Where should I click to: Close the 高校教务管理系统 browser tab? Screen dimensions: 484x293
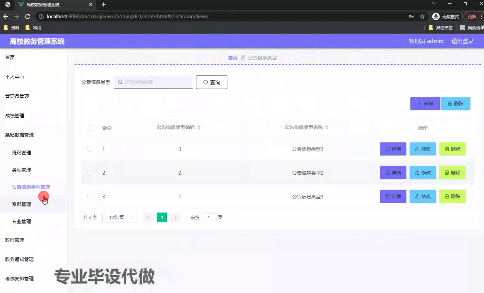pyautogui.click(x=90, y=4)
